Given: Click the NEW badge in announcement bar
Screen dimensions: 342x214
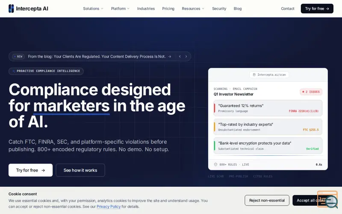Looking at the screenshot, I should pyautogui.click(x=18, y=56).
